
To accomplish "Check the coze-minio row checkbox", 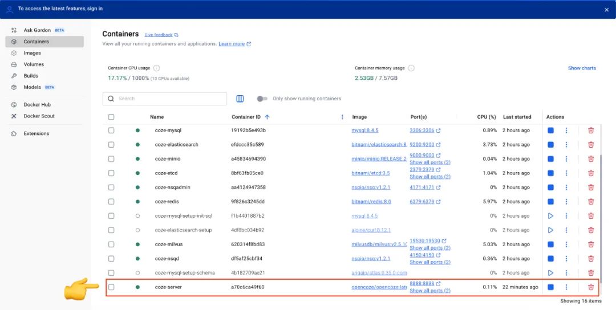I will tap(111, 159).
